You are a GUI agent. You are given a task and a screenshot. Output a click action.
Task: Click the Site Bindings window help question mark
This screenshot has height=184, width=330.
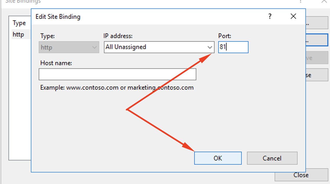pyautogui.click(x=301, y=1)
